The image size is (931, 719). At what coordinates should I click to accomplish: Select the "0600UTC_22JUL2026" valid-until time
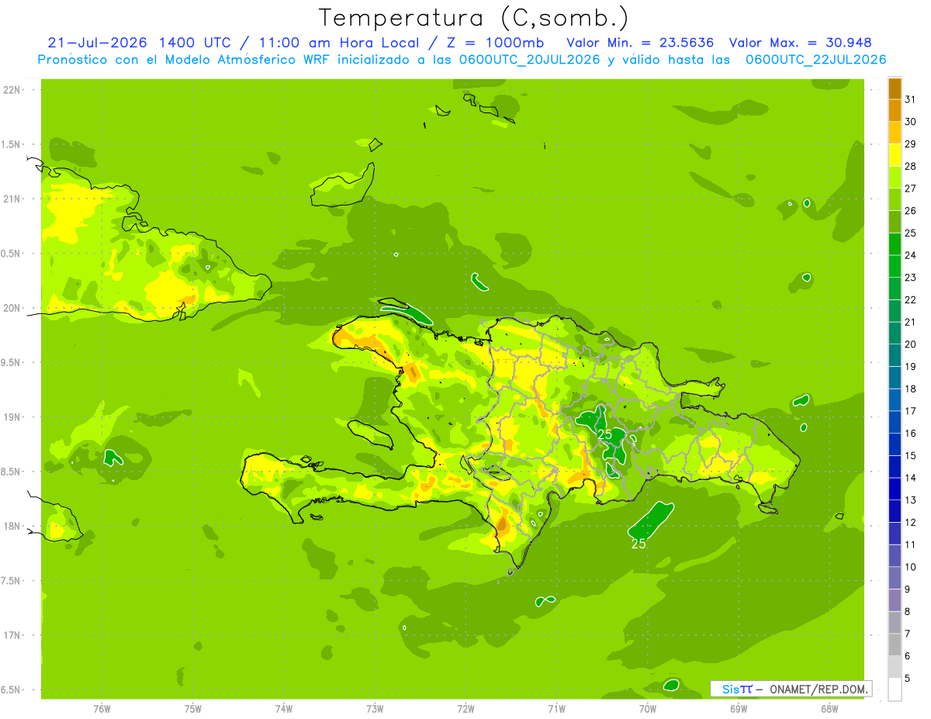click(x=815, y=59)
